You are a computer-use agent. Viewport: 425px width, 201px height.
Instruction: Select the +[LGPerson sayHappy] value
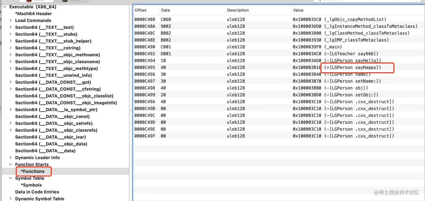pos(337,67)
